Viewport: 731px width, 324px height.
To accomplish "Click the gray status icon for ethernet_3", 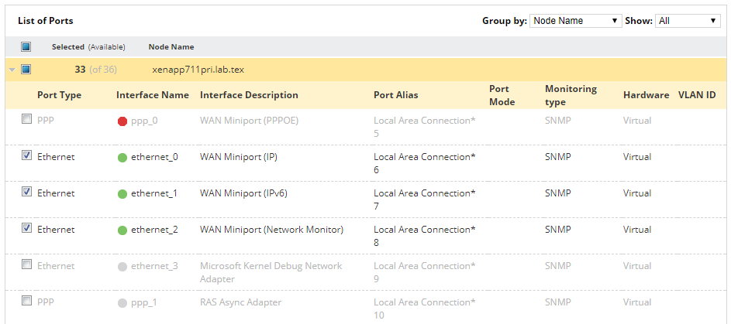I will (x=122, y=267).
